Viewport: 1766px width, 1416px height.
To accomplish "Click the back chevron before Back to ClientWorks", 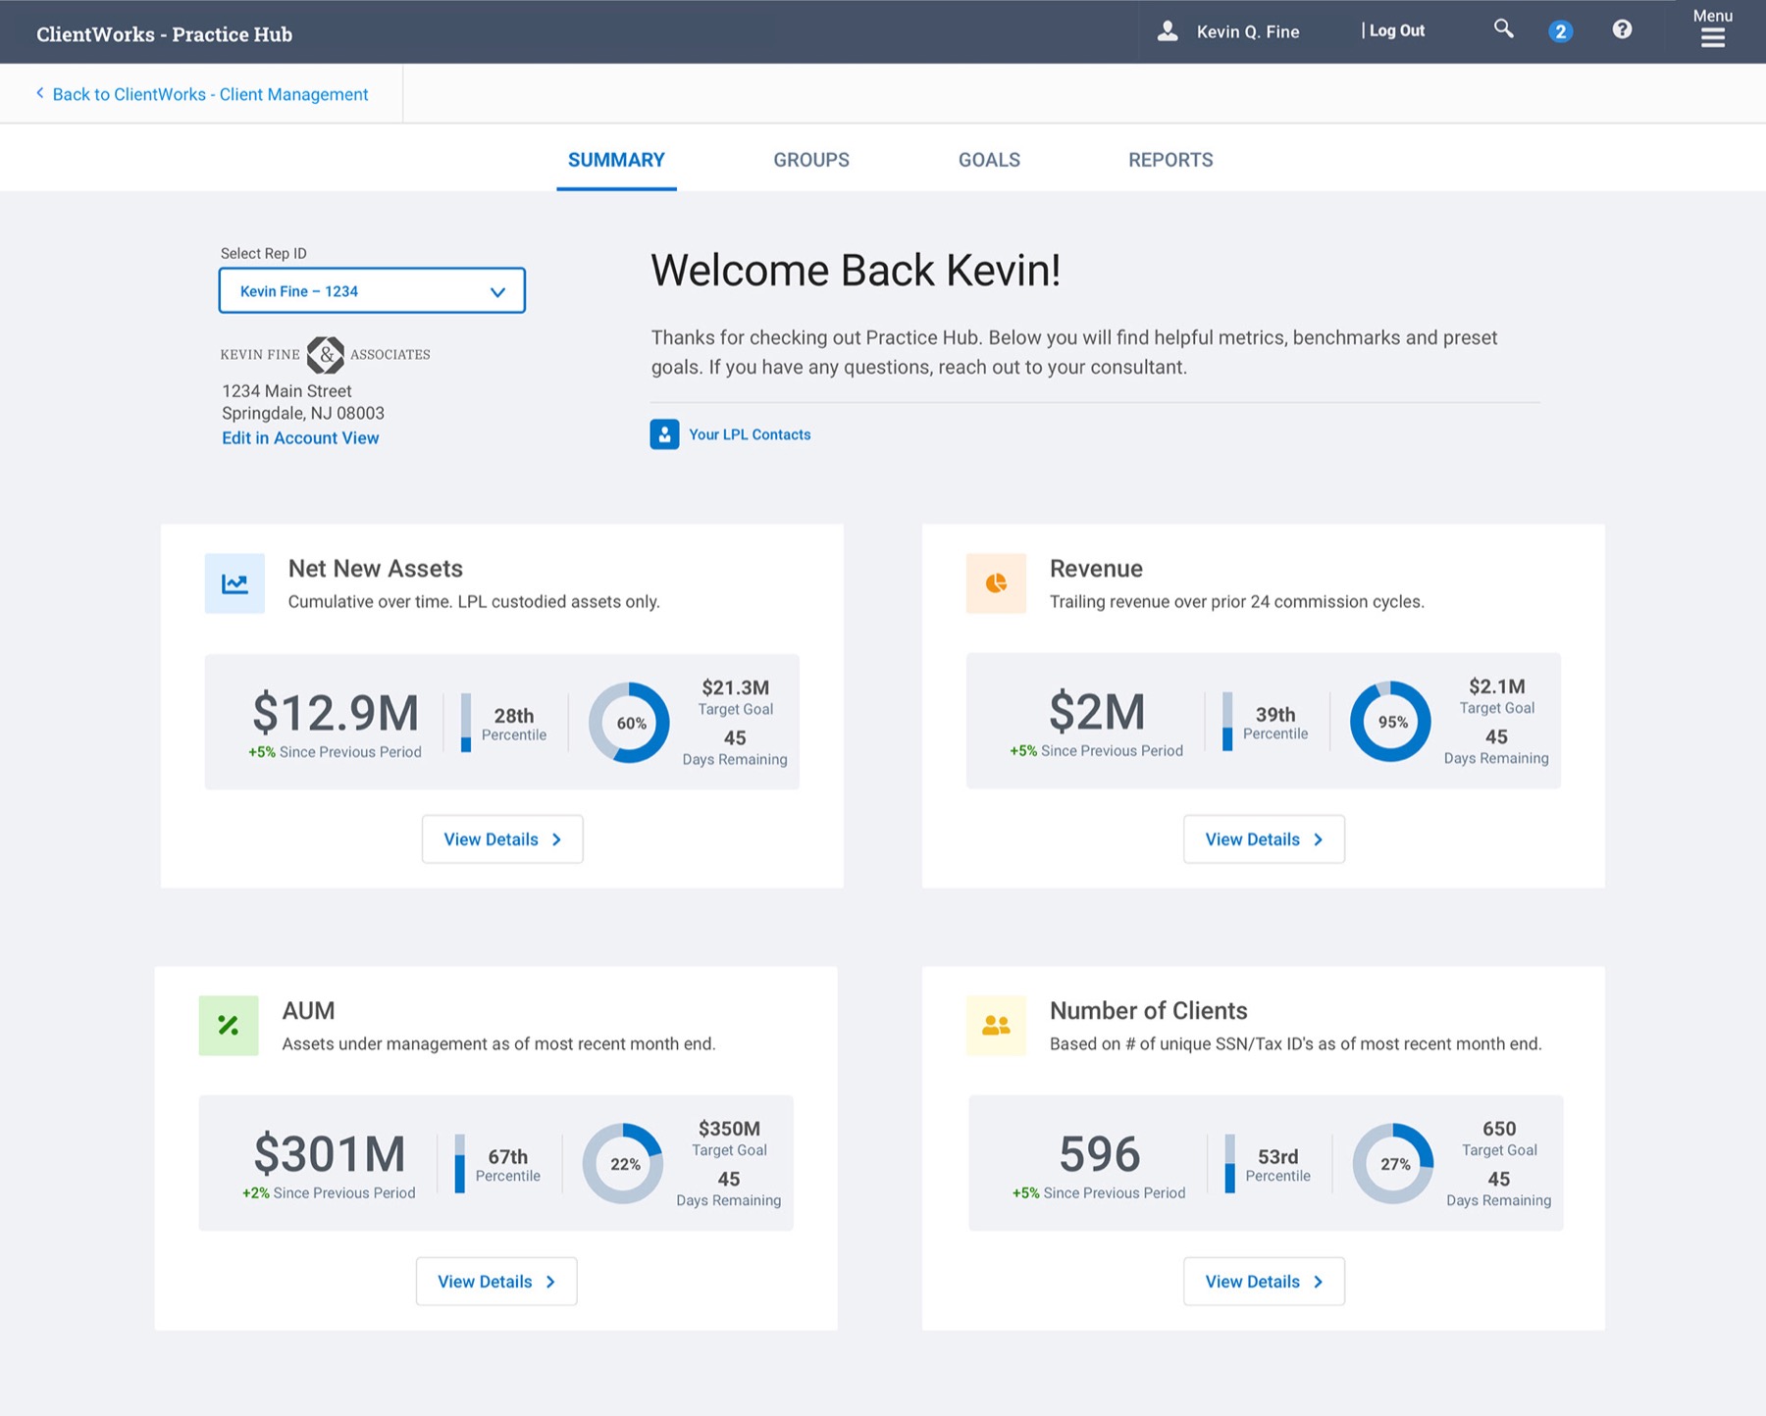I will pos(40,93).
